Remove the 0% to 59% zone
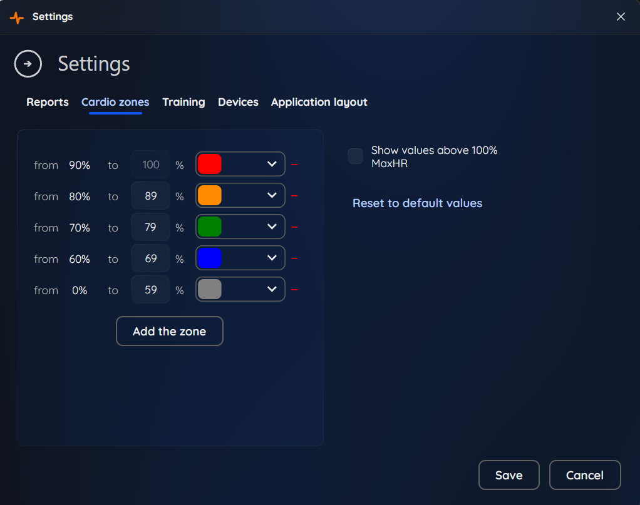This screenshot has height=505, width=640. click(x=294, y=290)
